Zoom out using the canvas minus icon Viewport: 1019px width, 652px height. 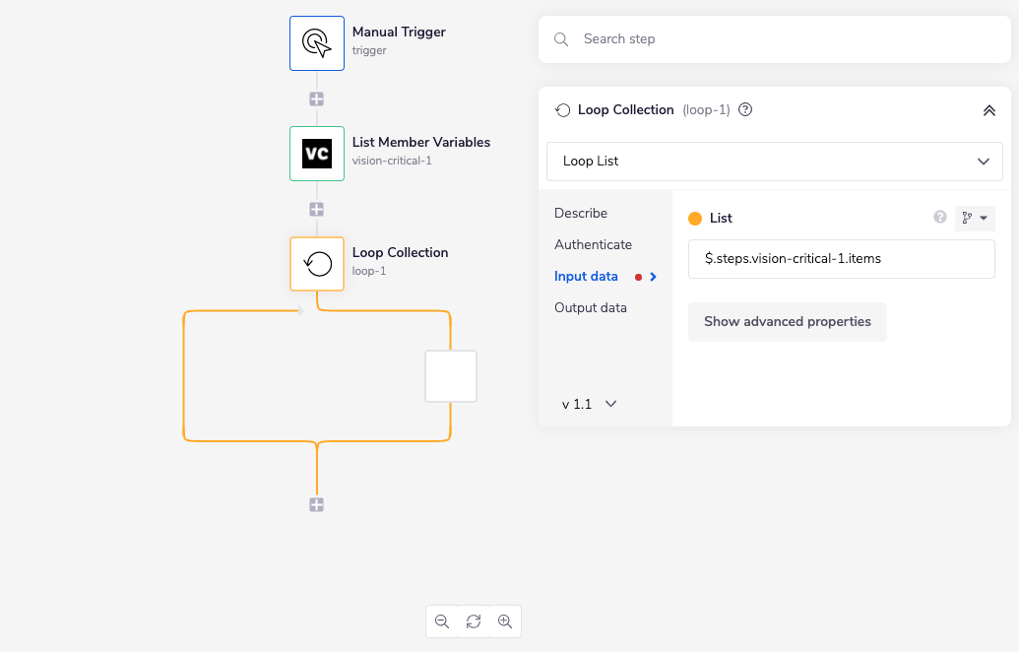pyautogui.click(x=442, y=621)
